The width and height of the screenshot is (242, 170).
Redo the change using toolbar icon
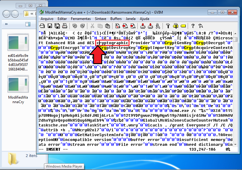[x=82, y=26]
